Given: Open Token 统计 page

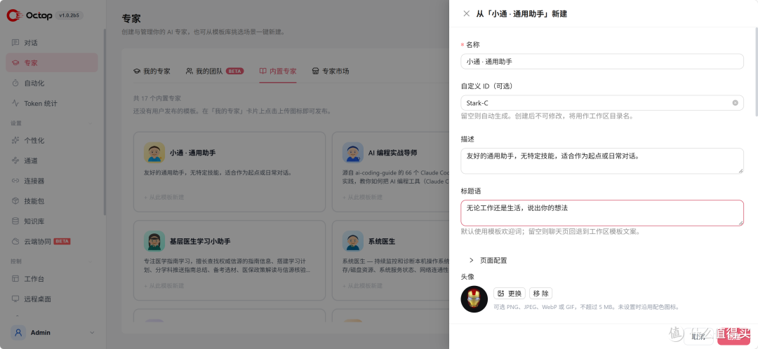Looking at the screenshot, I should [52, 103].
